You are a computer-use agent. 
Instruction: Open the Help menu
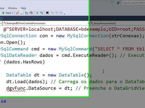tap(23, 8)
